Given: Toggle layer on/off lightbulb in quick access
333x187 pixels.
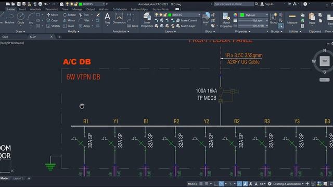Looking at the screenshot, I should tap(67, 4).
